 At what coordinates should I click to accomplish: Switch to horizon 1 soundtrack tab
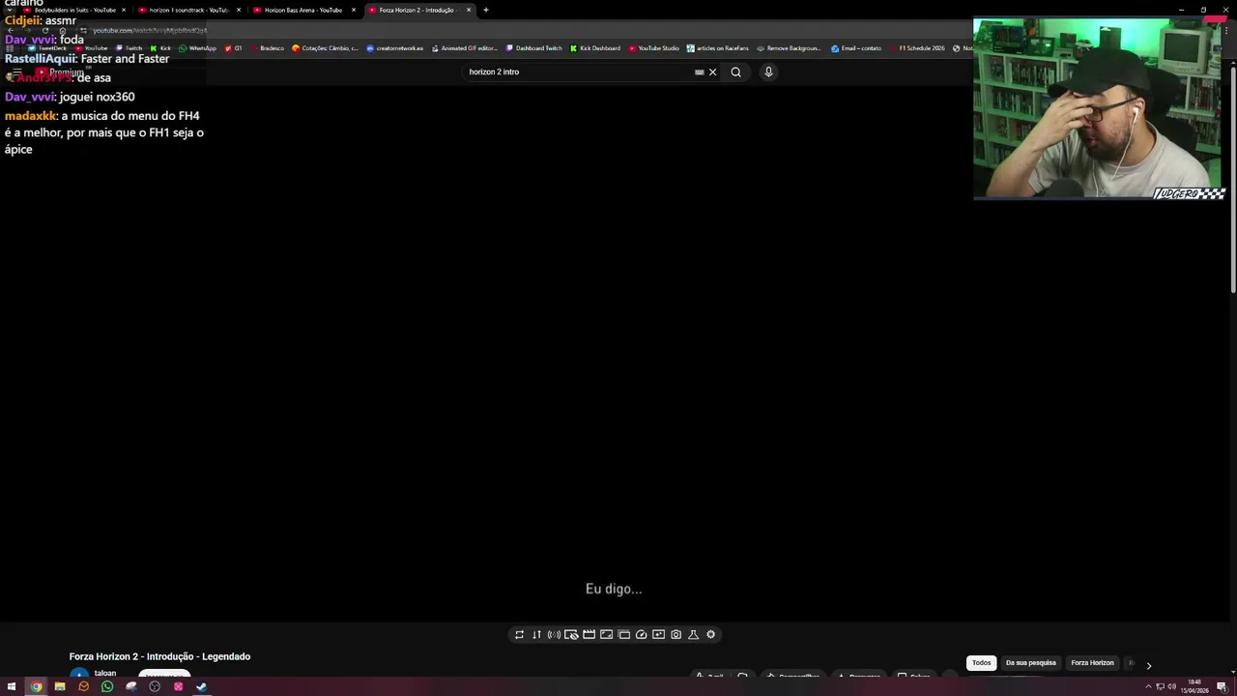[x=187, y=10]
